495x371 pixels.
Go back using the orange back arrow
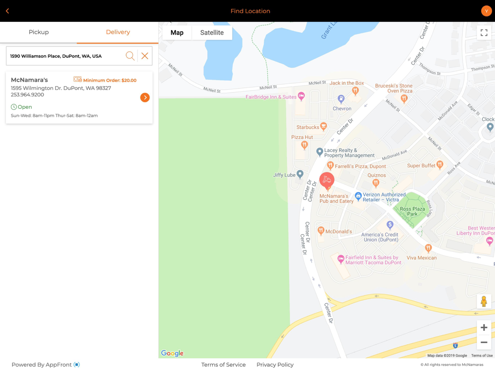click(7, 11)
